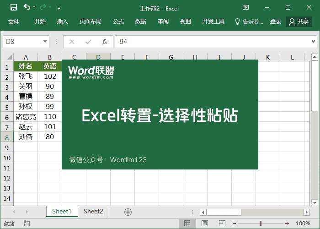Click cell with value 102

pos(50,76)
